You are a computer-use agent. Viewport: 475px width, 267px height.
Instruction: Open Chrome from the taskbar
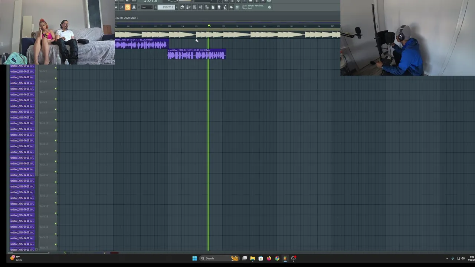click(277, 258)
